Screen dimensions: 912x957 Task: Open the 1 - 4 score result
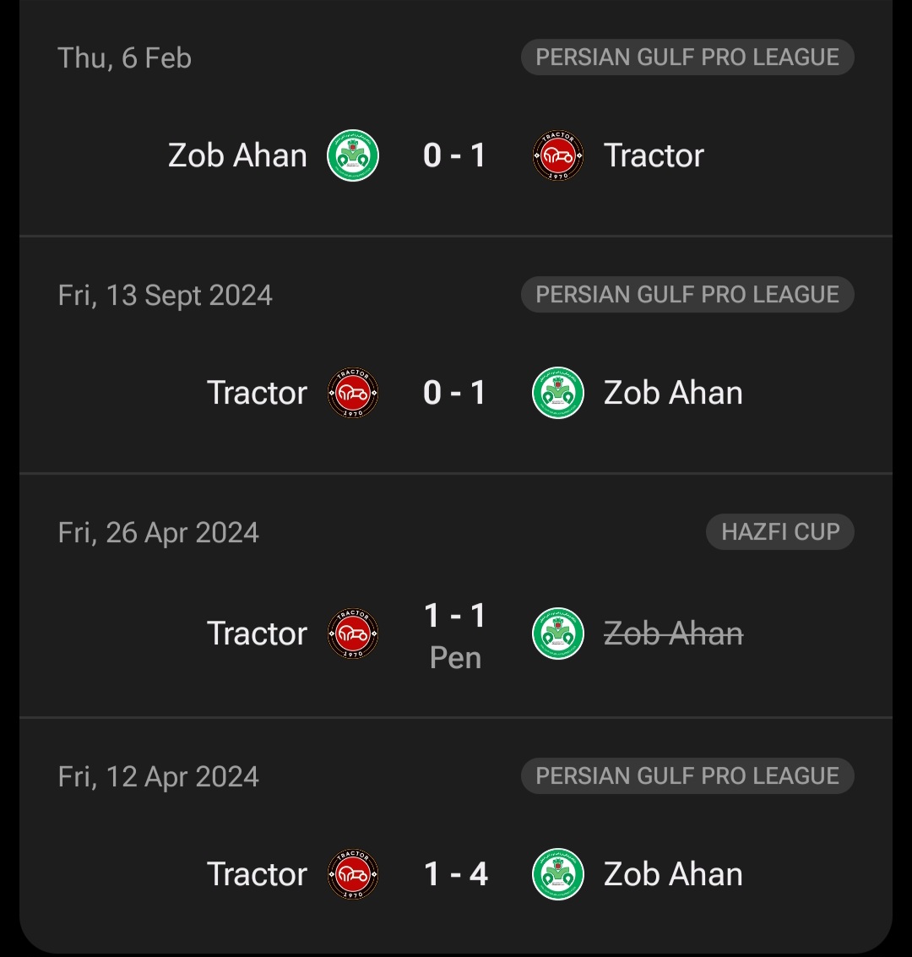(x=455, y=874)
